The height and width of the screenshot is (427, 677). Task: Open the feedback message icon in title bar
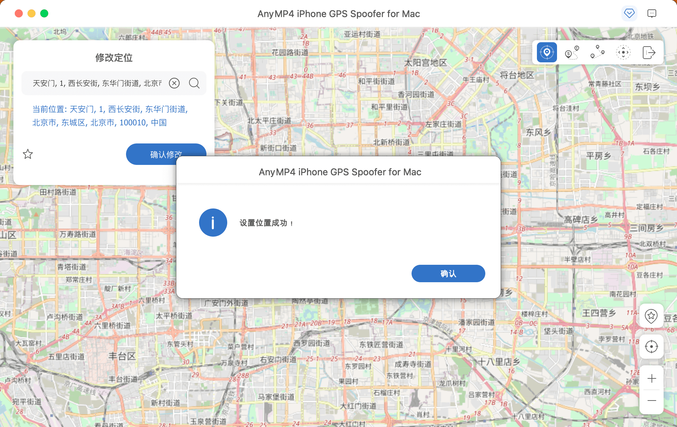(x=652, y=13)
